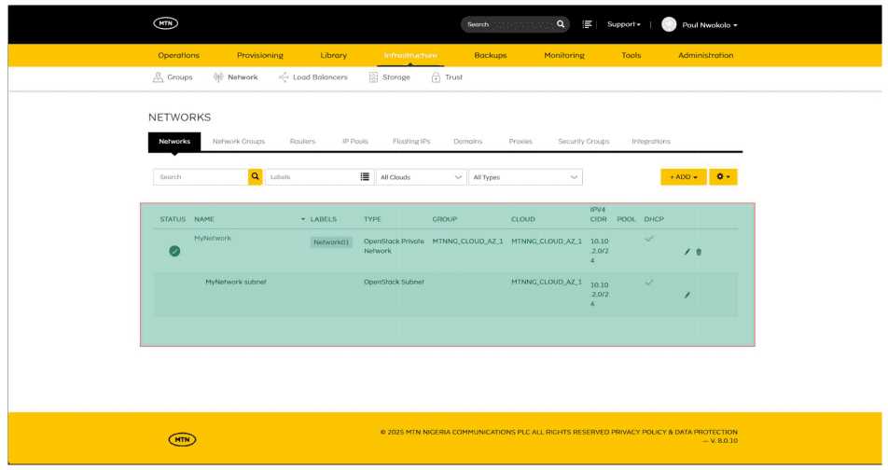The width and height of the screenshot is (888, 470).
Task: Select the Networks tab
Action: coord(174,142)
